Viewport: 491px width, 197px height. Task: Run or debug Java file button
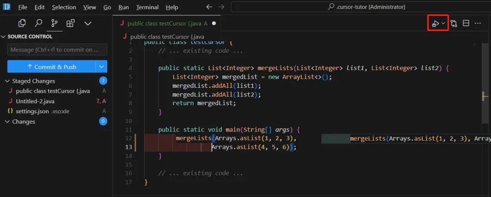point(435,23)
